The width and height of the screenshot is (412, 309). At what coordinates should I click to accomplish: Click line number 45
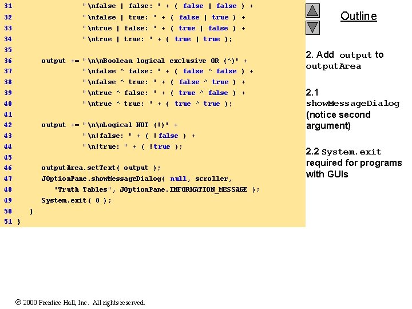(x=8, y=157)
